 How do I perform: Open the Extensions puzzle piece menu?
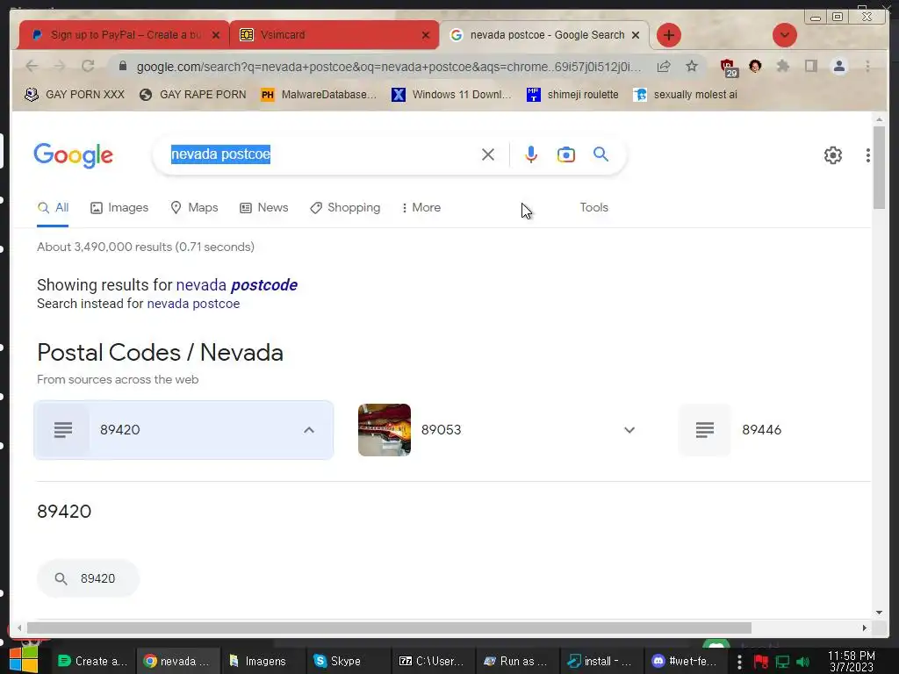782,67
